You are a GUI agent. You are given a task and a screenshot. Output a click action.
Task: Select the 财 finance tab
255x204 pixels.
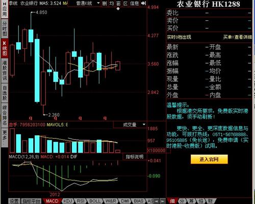[x=210, y=201]
